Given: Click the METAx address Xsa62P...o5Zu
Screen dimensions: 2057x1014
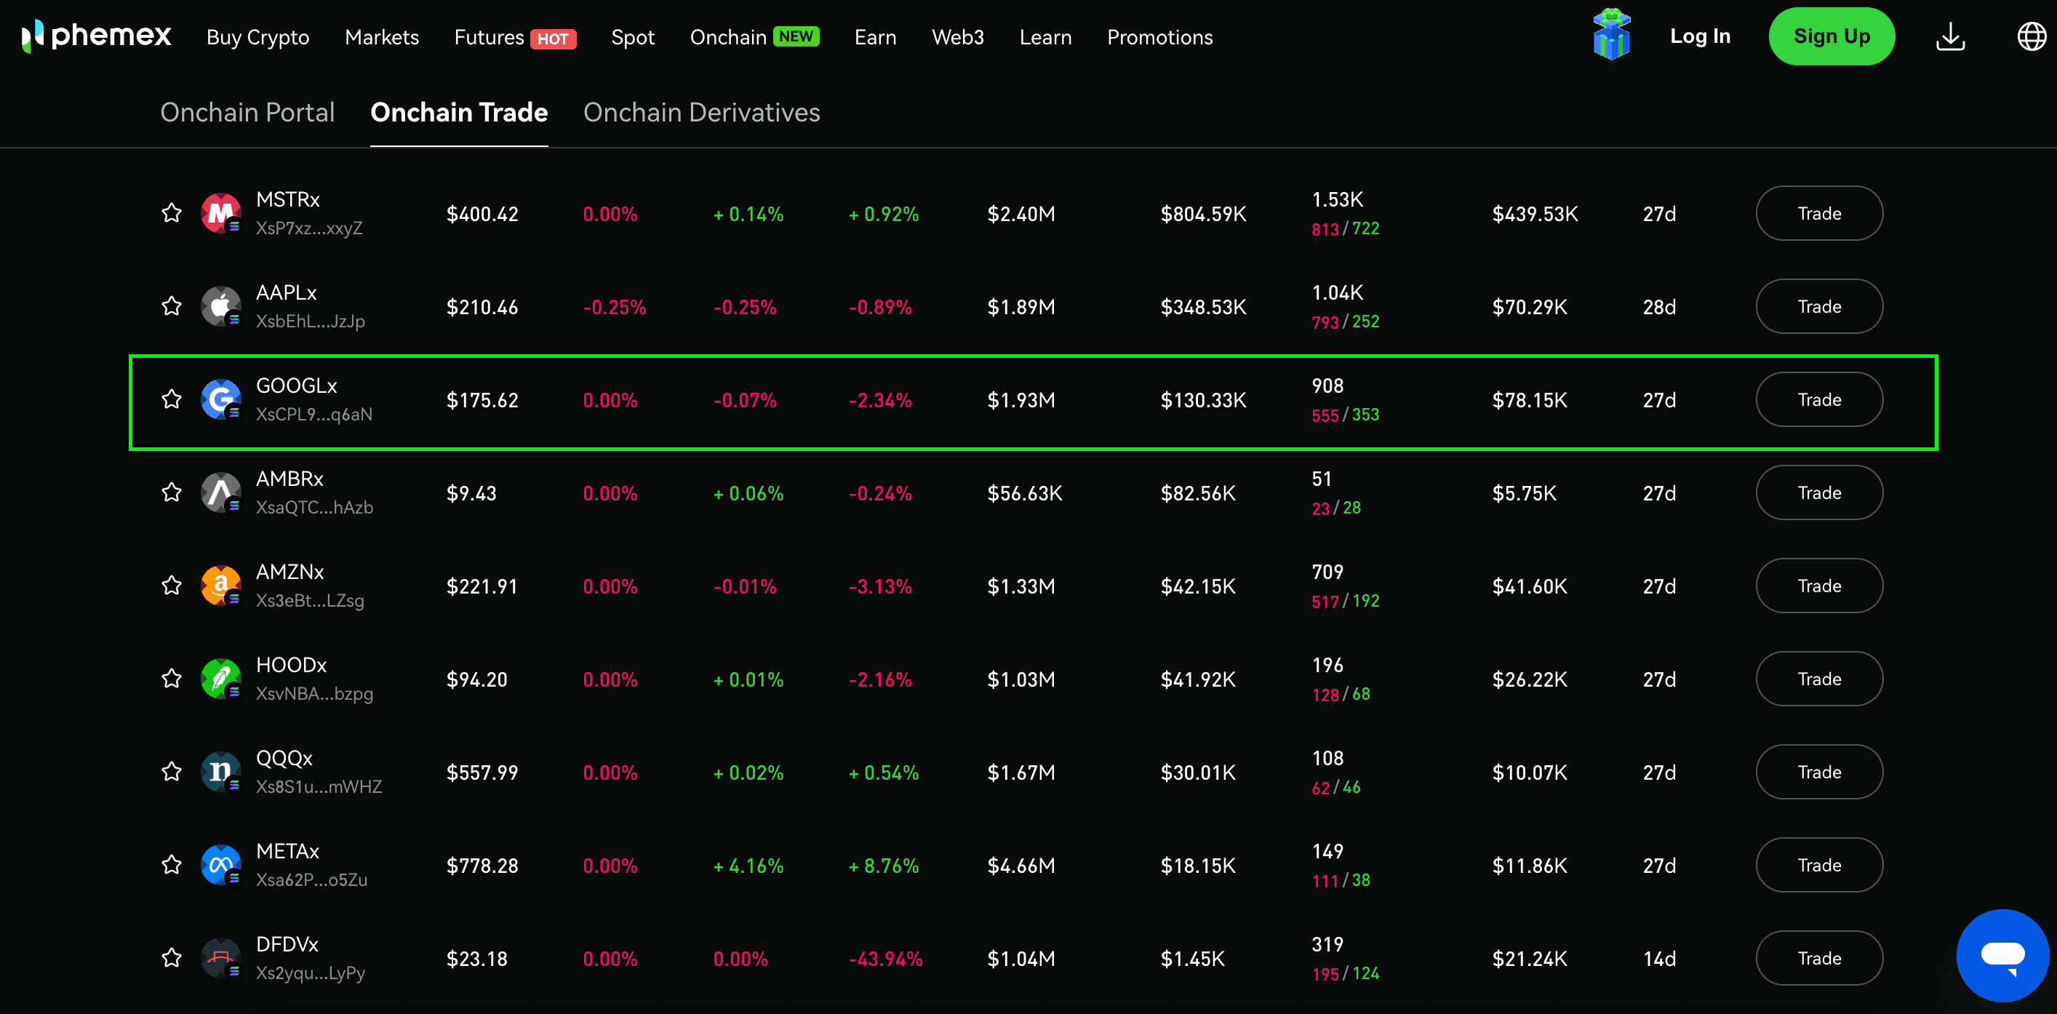Looking at the screenshot, I should pos(311,880).
